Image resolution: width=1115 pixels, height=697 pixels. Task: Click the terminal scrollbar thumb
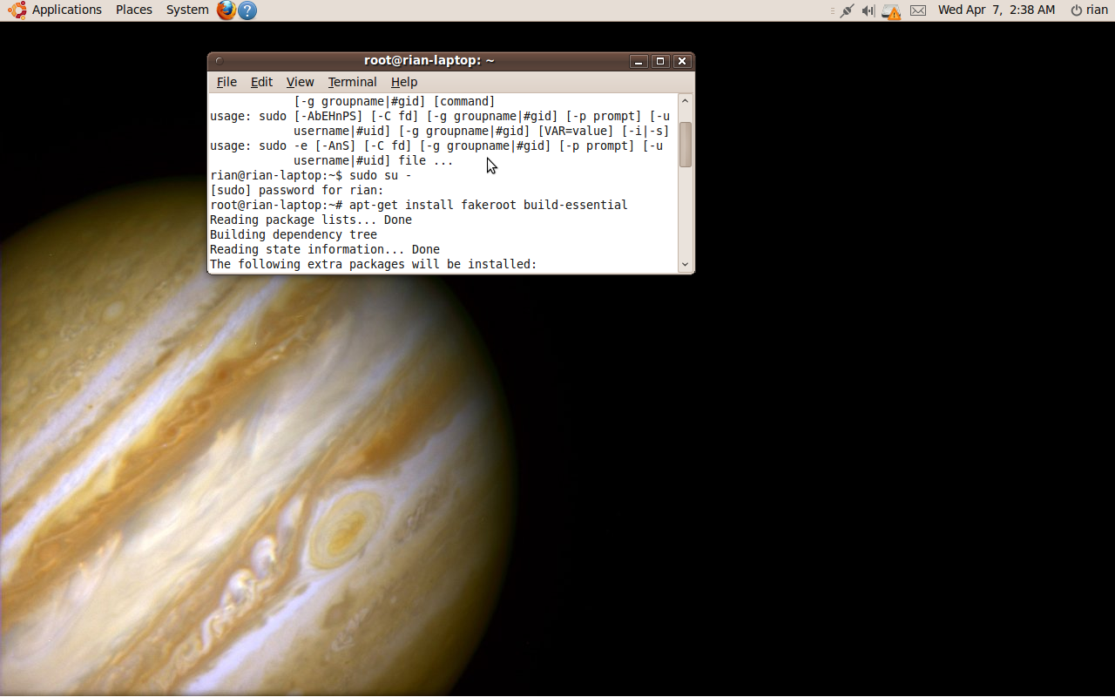pyautogui.click(x=686, y=144)
